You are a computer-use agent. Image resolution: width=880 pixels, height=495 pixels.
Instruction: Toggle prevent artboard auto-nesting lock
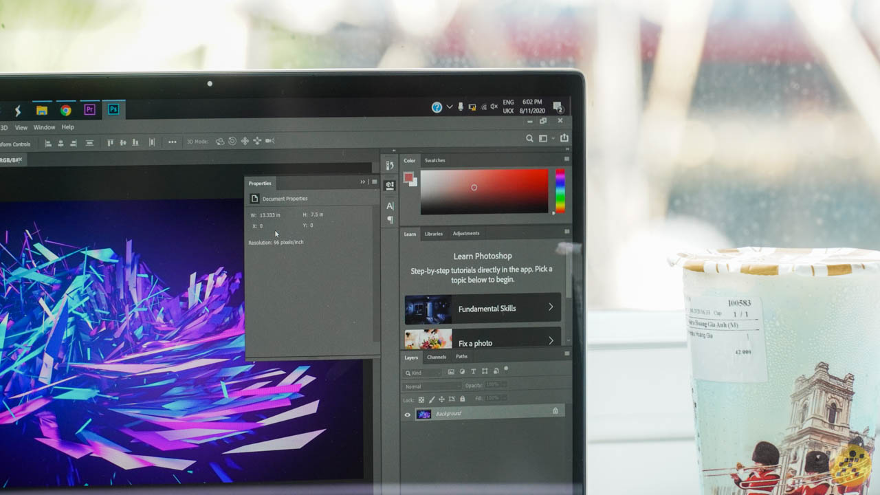(x=452, y=399)
